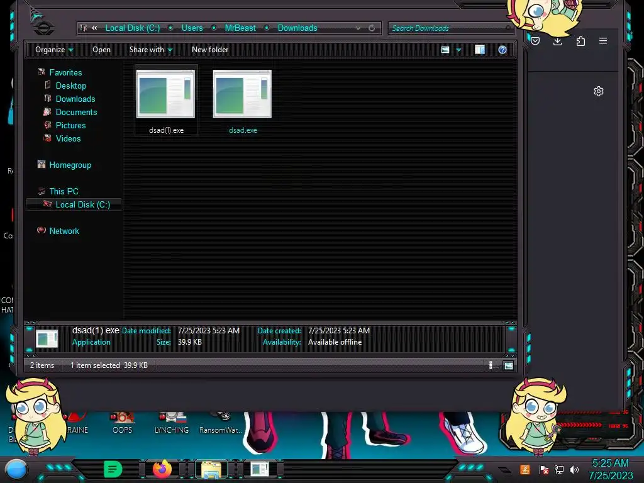Image resolution: width=644 pixels, height=483 pixels.
Task: Select the dsad.exe file thumbnail
Action: [242, 94]
